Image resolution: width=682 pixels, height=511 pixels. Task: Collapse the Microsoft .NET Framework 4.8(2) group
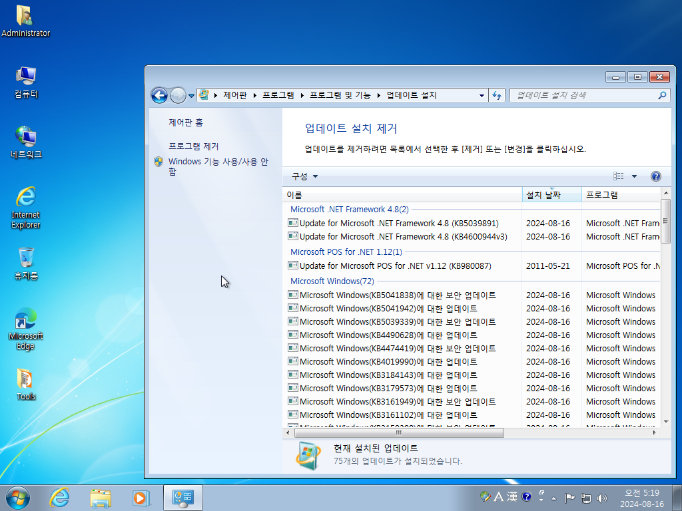[x=349, y=210]
